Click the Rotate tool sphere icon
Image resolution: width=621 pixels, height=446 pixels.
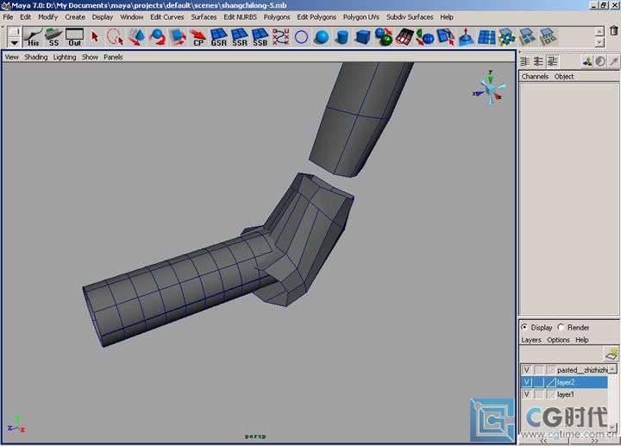[x=157, y=37]
